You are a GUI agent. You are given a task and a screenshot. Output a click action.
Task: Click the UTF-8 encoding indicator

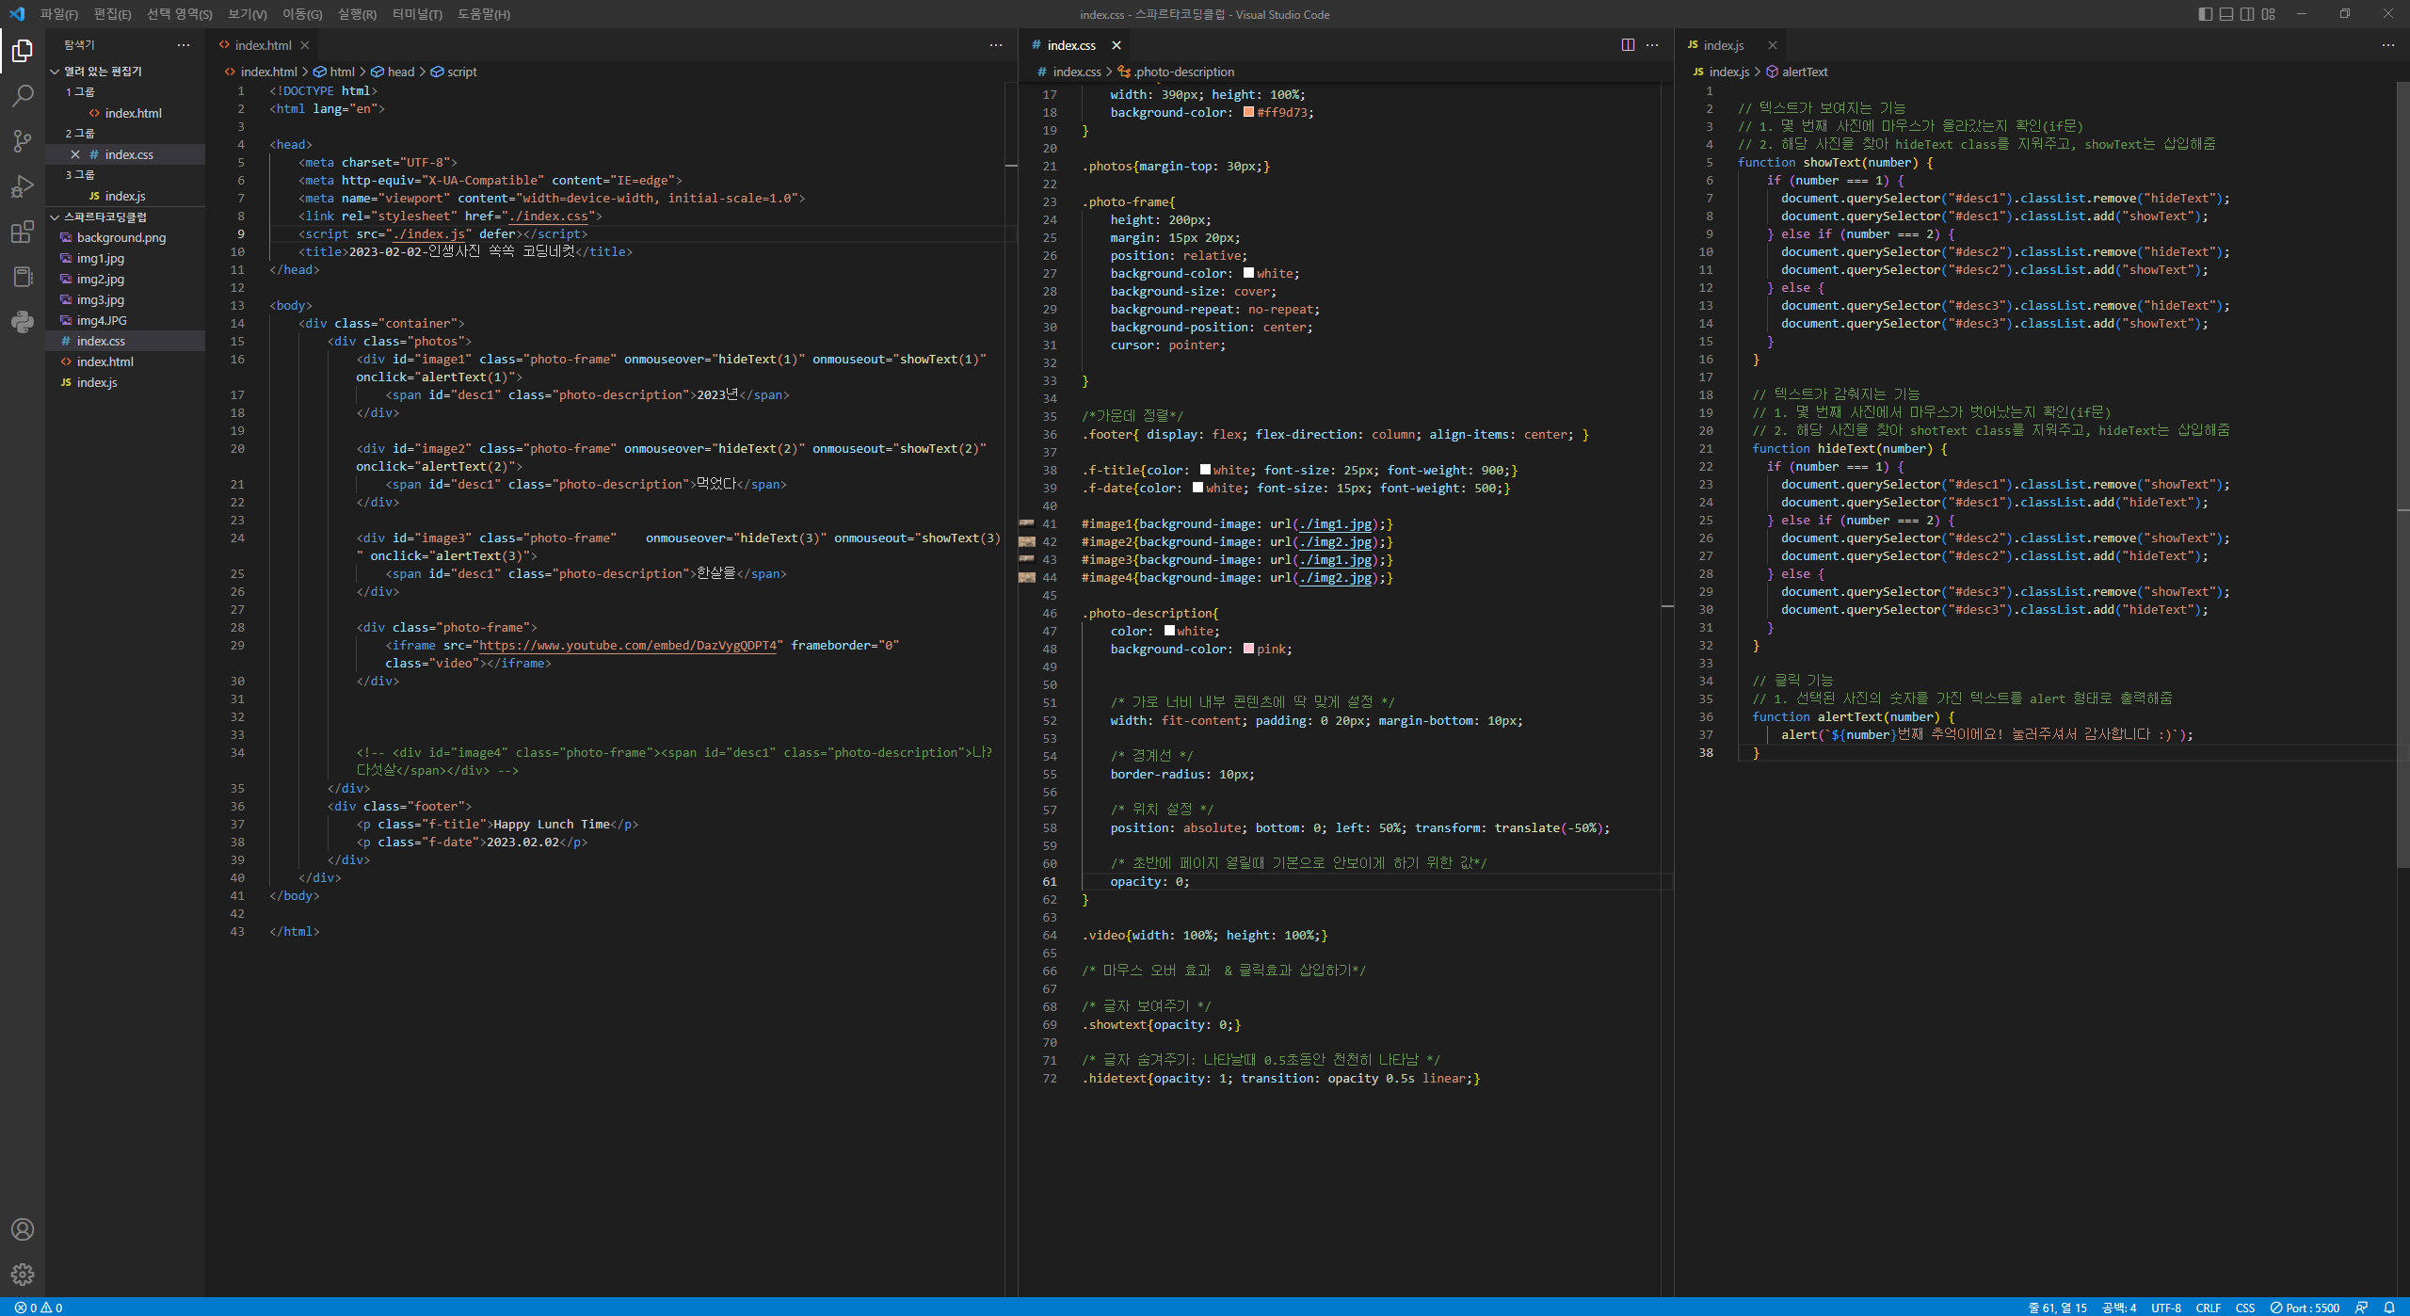(x=2166, y=1308)
